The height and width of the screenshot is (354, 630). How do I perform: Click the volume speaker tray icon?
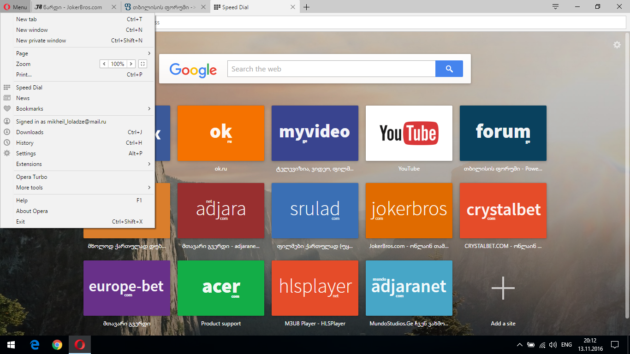tap(553, 345)
